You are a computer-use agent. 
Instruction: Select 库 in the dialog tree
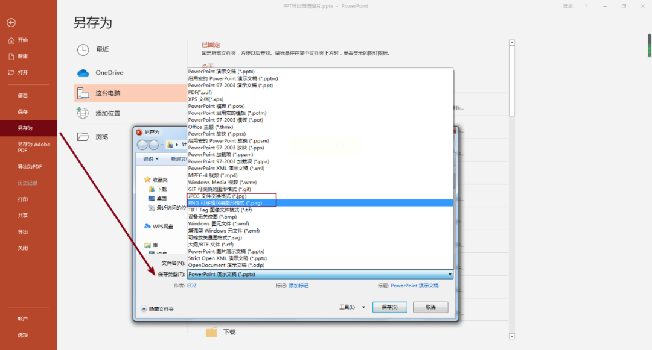click(152, 245)
